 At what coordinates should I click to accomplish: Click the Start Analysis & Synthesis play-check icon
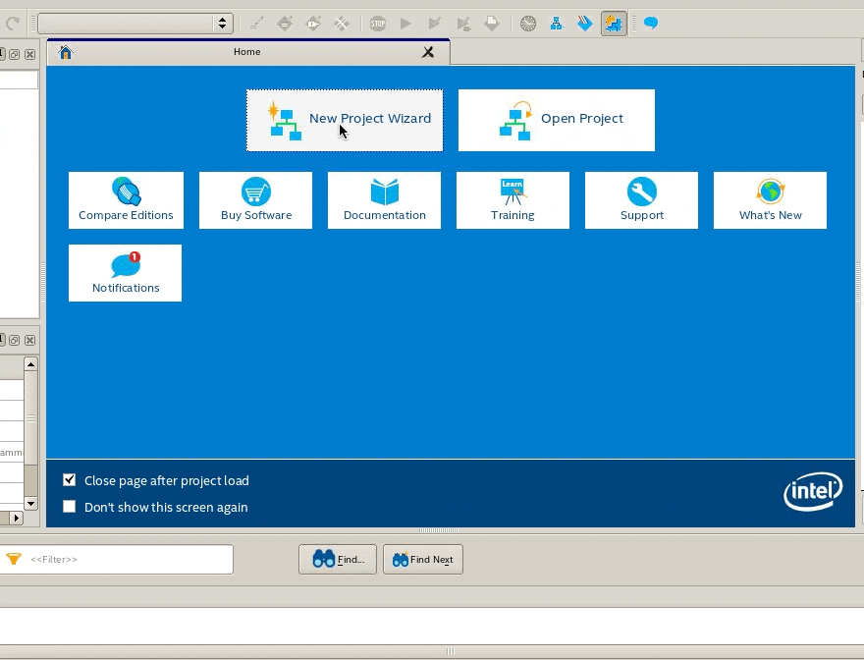pyautogui.click(x=435, y=24)
